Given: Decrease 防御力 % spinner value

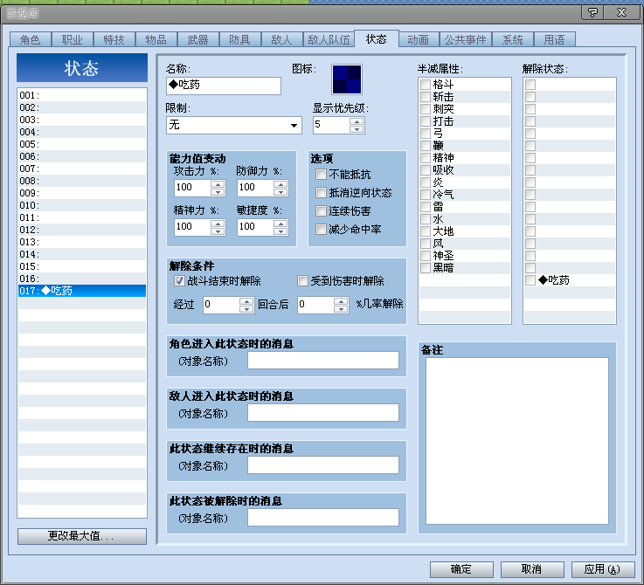Looking at the screenshot, I should (x=280, y=192).
